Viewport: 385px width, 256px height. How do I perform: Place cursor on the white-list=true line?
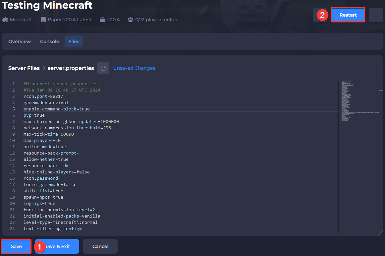point(43,191)
